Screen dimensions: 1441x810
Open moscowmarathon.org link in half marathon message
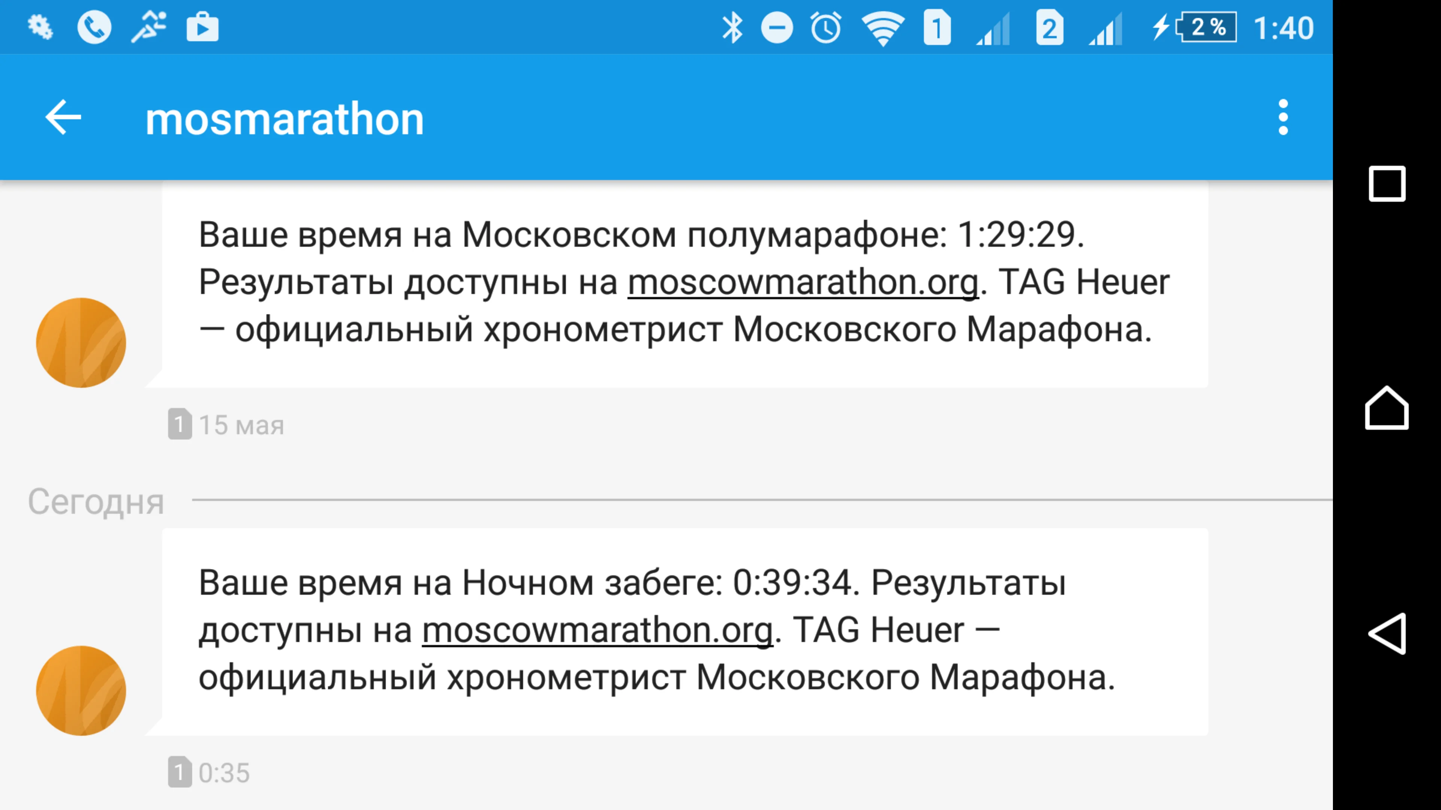pyautogui.click(x=803, y=282)
